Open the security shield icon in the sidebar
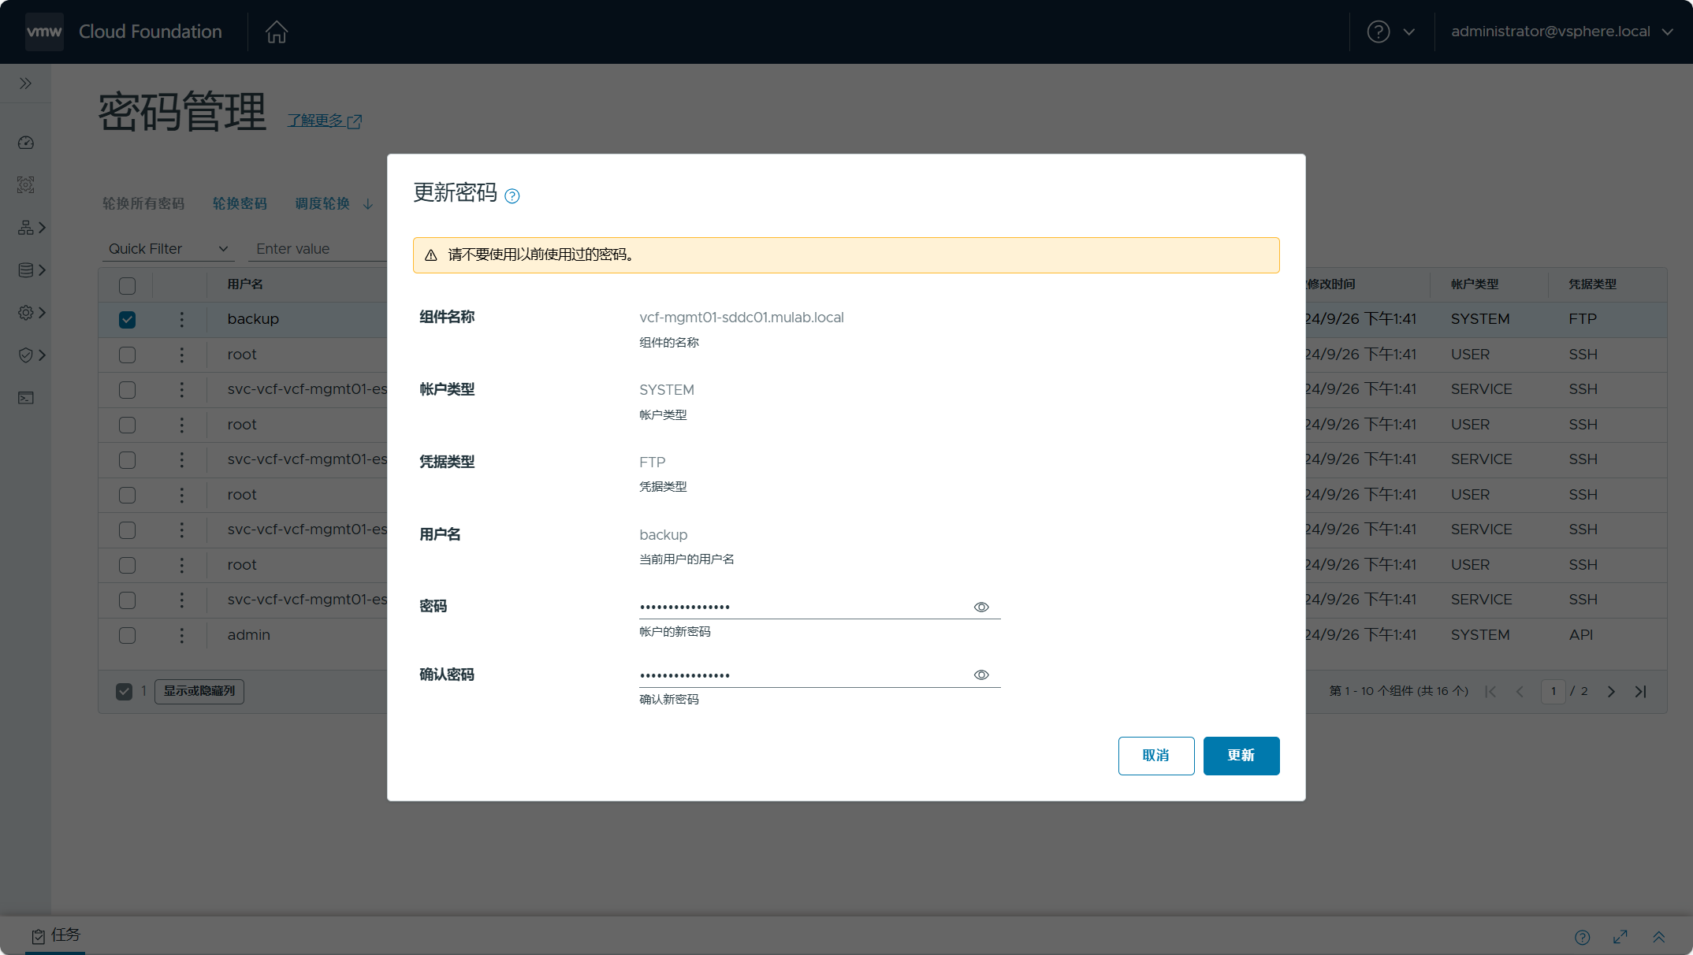This screenshot has width=1693, height=955. coord(25,355)
